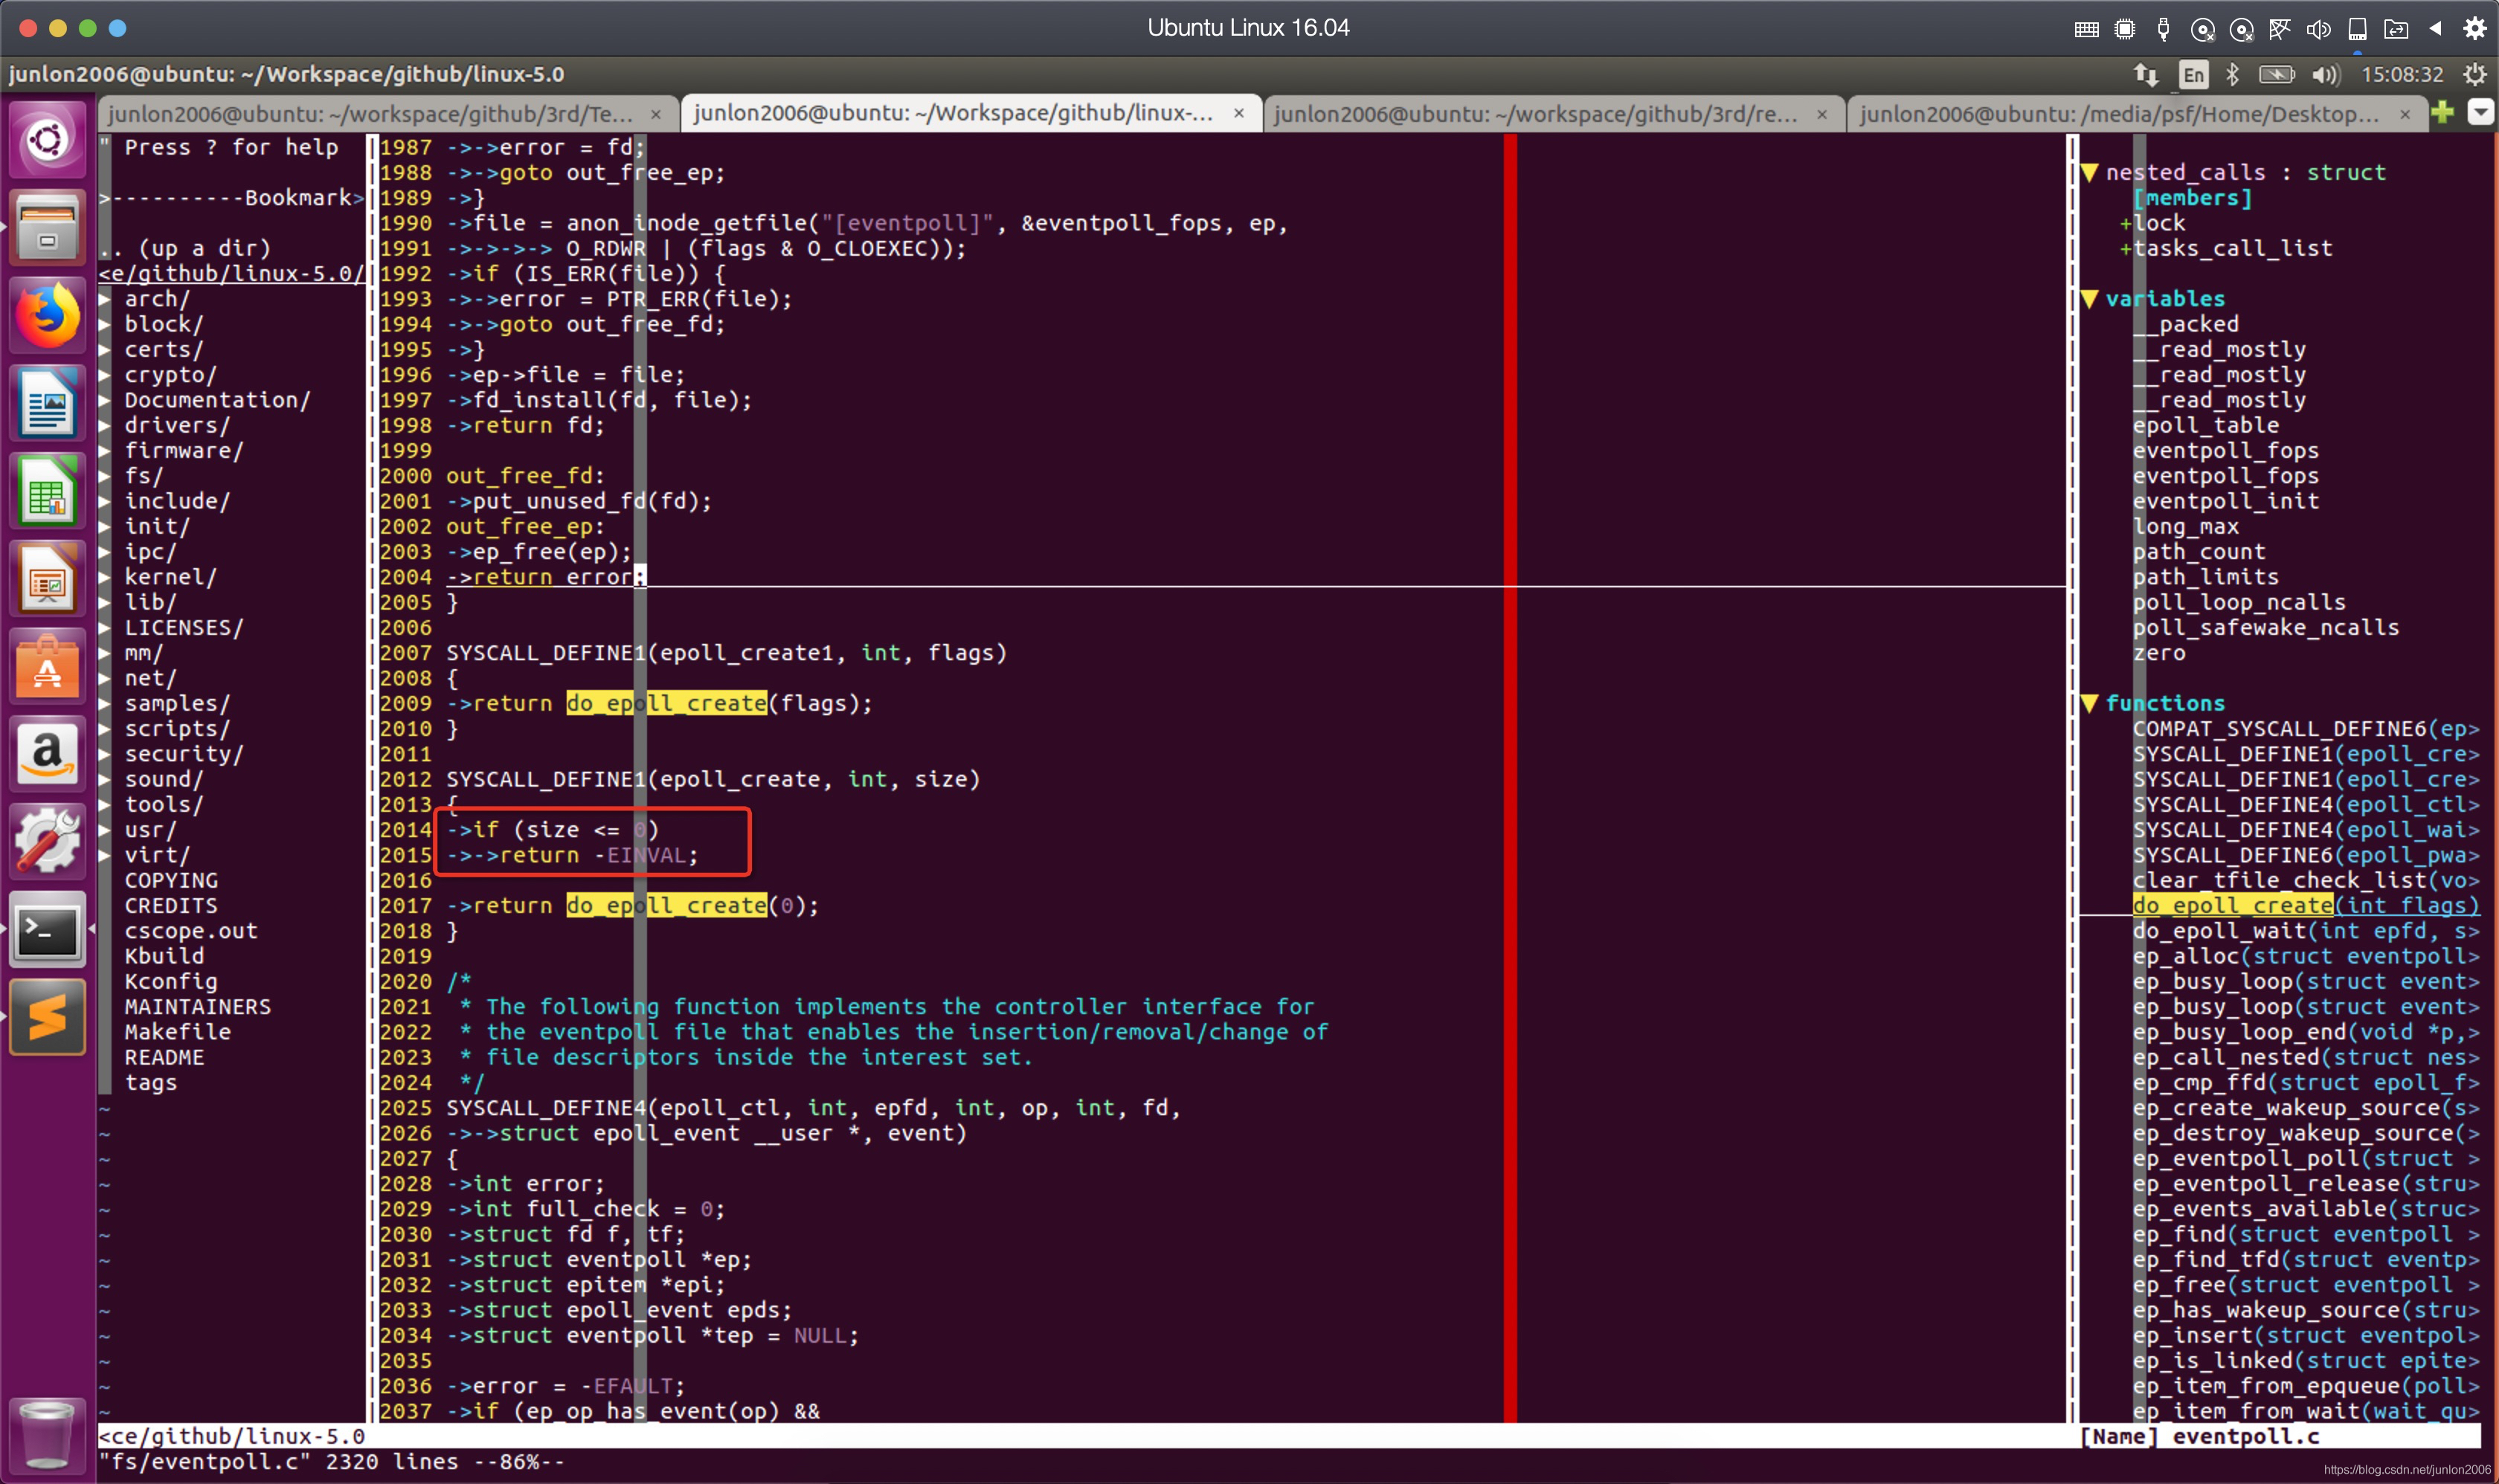The width and height of the screenshot is (2499, 1484).
Task: Open LibreOffice Writer from the launcher
Action: pos(47,404)
